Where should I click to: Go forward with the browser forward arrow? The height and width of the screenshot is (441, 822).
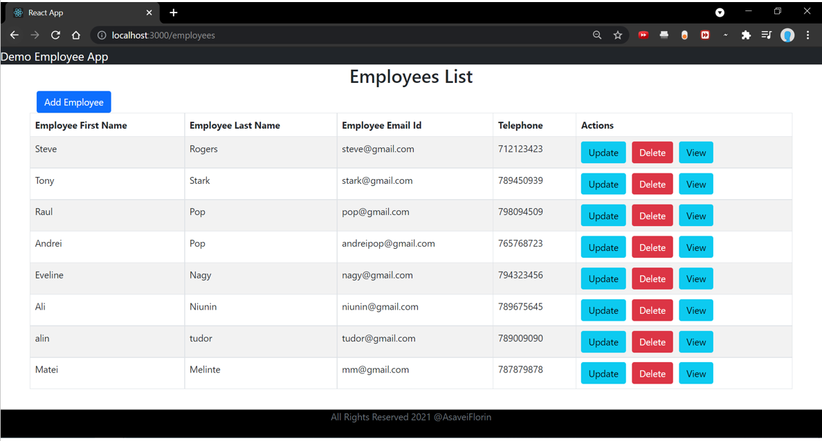coord(35,35)
